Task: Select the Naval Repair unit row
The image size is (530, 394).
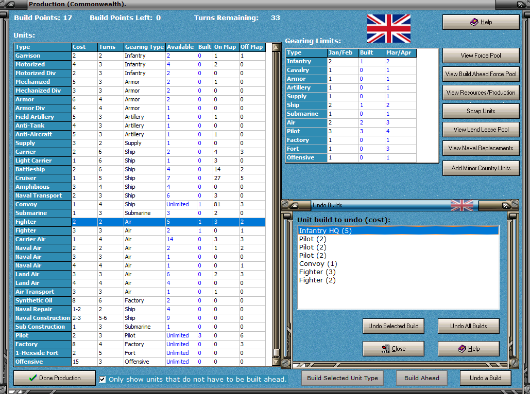Action: (140, 309)
